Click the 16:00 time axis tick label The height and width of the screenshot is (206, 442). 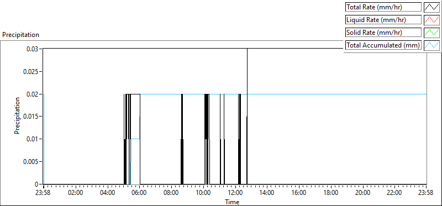coord(299,193)
